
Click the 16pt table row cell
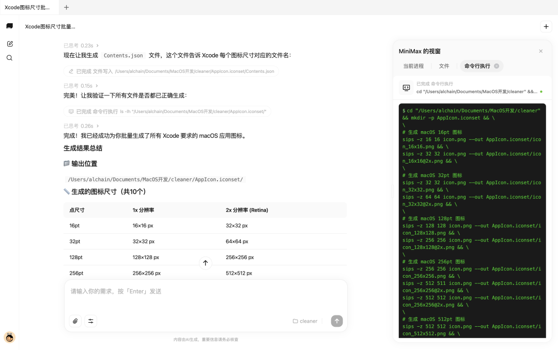pyautogui.click(x=74, y=226)
